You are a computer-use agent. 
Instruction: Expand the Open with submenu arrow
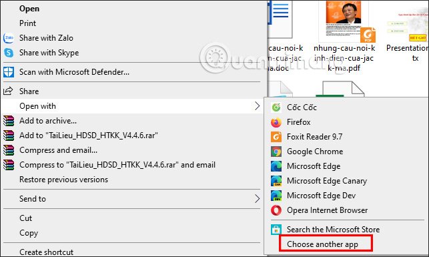pyautogui.click(x=257, y=106)
